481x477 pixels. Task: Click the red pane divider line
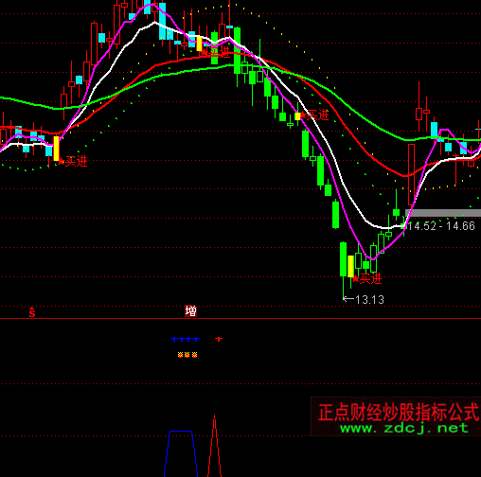240,319
